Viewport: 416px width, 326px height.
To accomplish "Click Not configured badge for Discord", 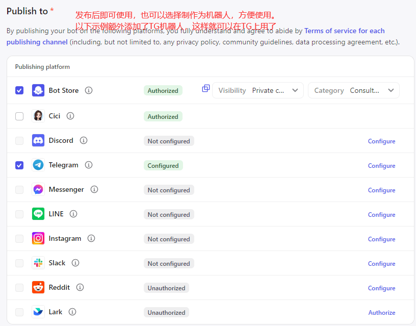I will [x=169, y=141].
